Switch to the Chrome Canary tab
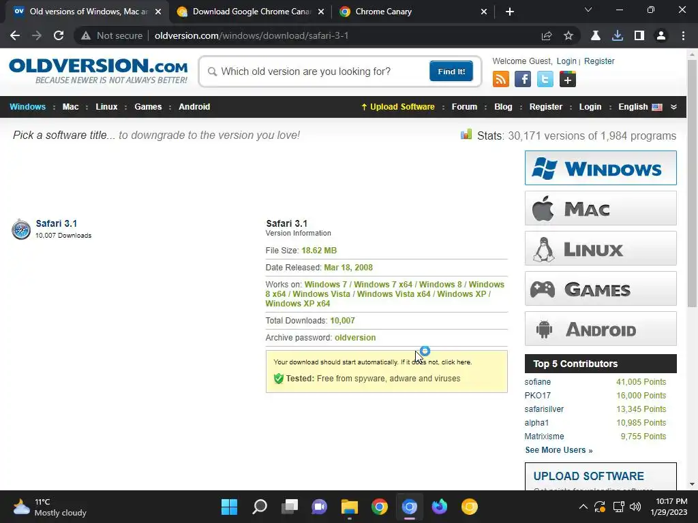 pos(412,12)
